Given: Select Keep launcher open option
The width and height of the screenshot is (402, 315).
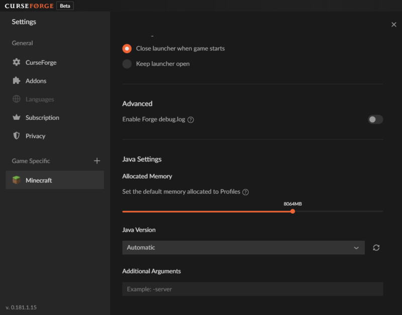Looking at the screenshot, I should click(127, 64).
